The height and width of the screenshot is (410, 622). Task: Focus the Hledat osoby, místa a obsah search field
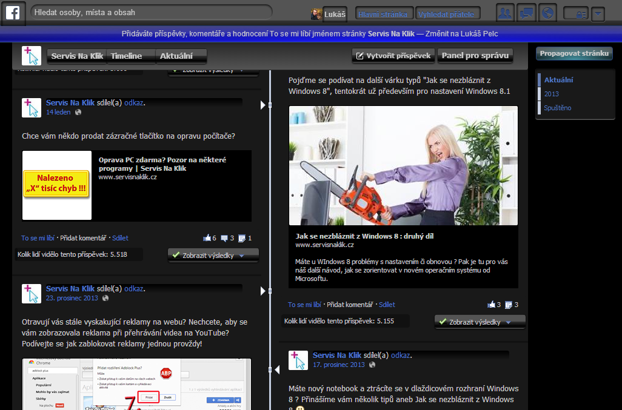click(152, 12)
